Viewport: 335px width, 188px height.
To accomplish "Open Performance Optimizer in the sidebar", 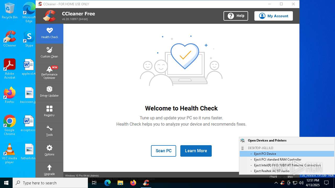I will coord(49,73).
